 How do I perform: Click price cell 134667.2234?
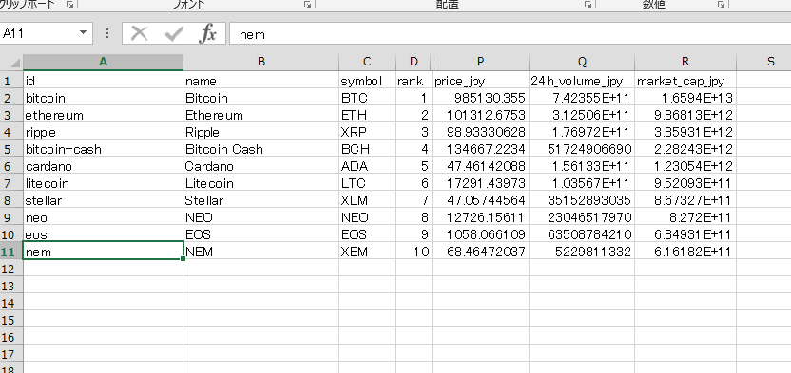[481, 149]
